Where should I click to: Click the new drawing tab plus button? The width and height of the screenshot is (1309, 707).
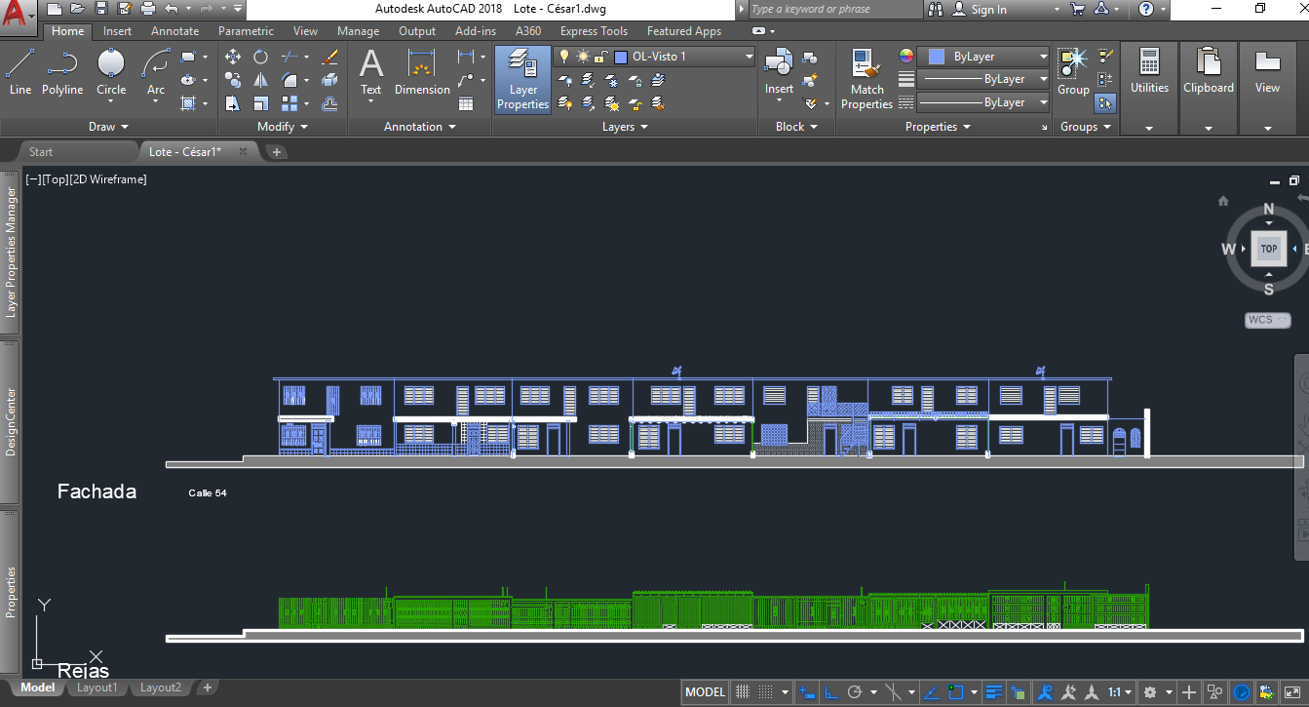[277, 151]
